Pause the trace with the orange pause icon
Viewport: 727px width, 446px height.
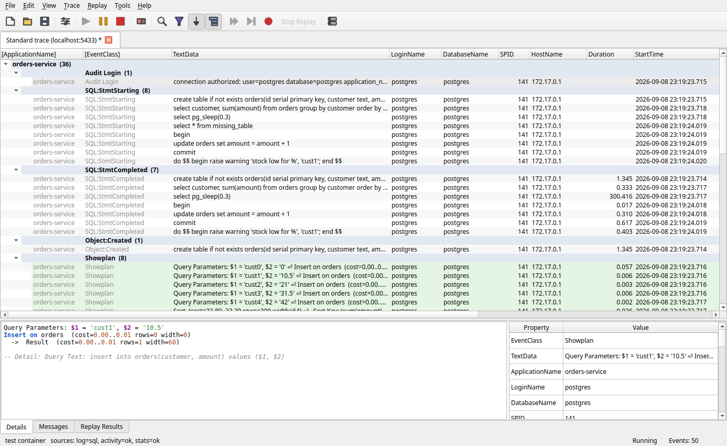pyautogui.click(x=103, y=21)
